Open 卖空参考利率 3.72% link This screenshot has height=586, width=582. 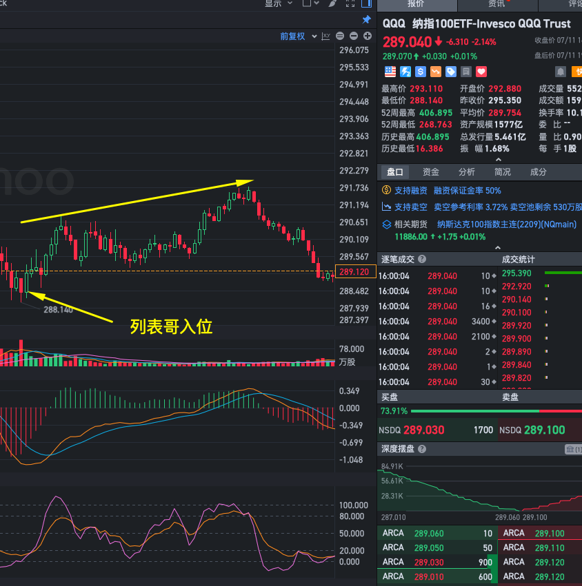[x=470, y=207]
